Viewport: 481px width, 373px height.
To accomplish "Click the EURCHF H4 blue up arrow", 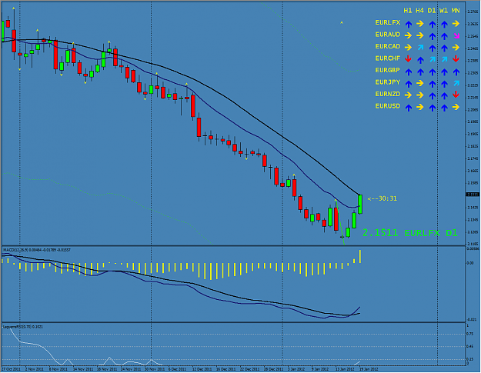I will click(x=420, y=60).
